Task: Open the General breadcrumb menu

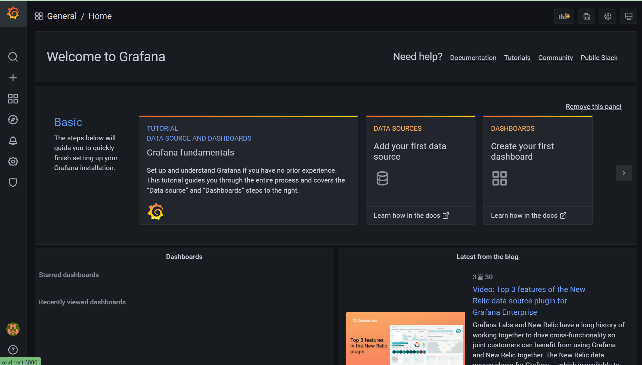Action: 62,16
